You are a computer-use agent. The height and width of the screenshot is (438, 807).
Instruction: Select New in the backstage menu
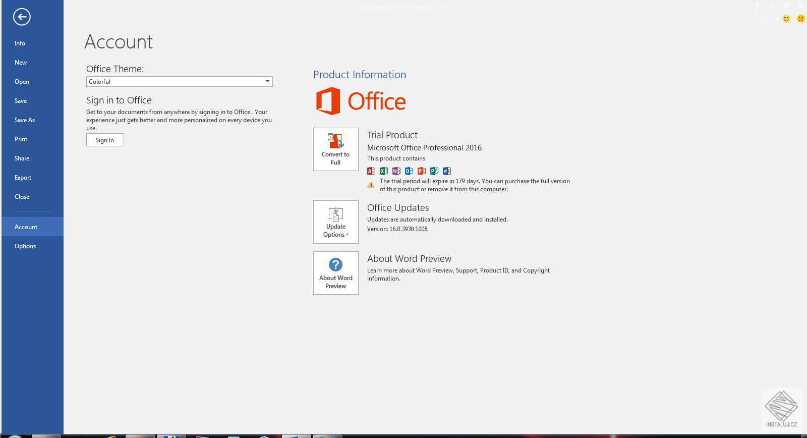click(32, 63)
